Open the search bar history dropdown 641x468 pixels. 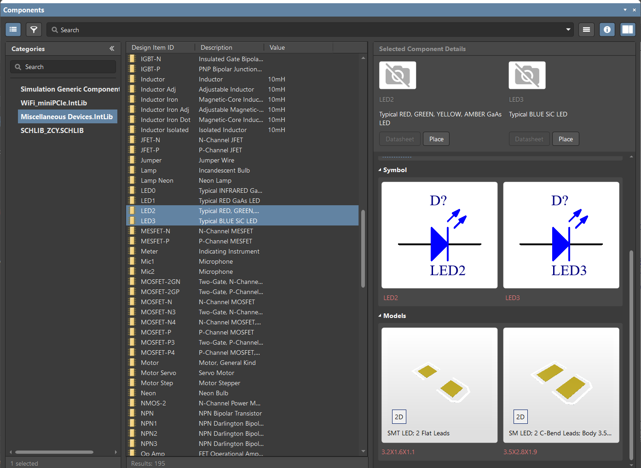tap(569, 29)
